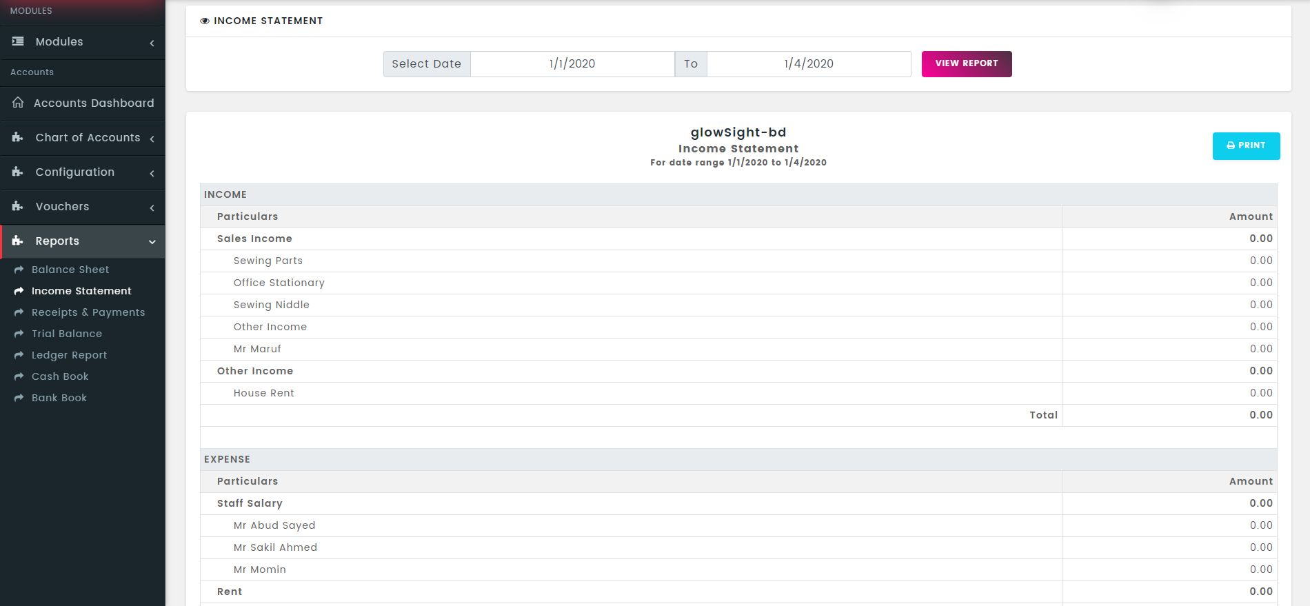The image size is (1310, 606).
Task: Click the arrow icon beside Cash Book
Action: 19,376
